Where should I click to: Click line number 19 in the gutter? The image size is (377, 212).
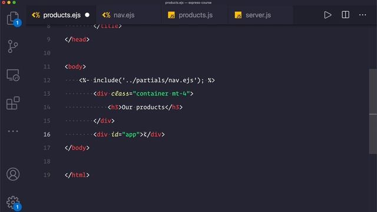pyautogui.click(x=47, y=175)
